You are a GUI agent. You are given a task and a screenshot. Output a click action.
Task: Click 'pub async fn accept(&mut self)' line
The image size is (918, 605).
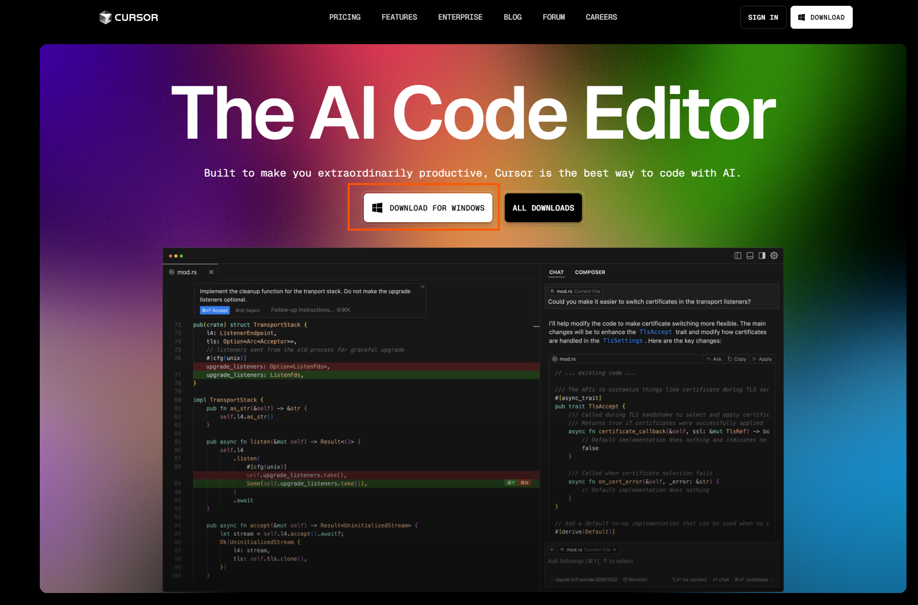pyautogui.click(x=312, y=525)
